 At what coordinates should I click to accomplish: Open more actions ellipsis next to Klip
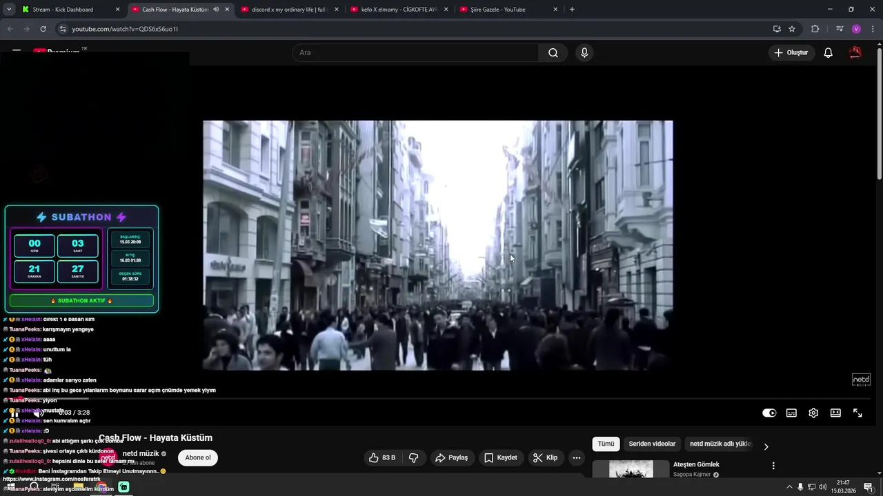click(x=577, y=457)
